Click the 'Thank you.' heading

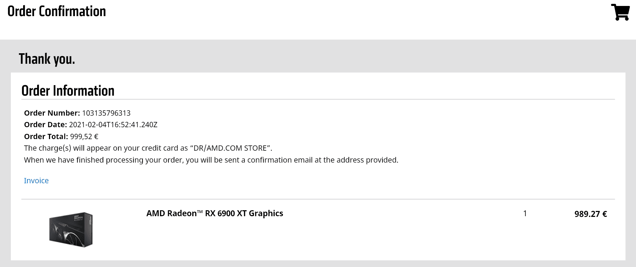(x=47, y=59)
